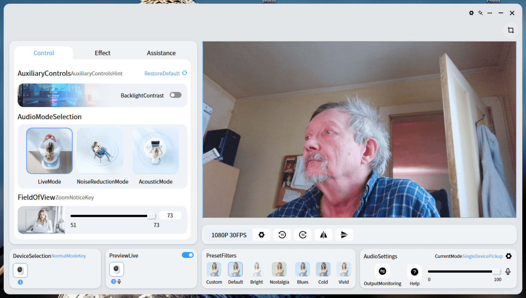Click the gear next to 1080P 30FPS

coord(261,235)
